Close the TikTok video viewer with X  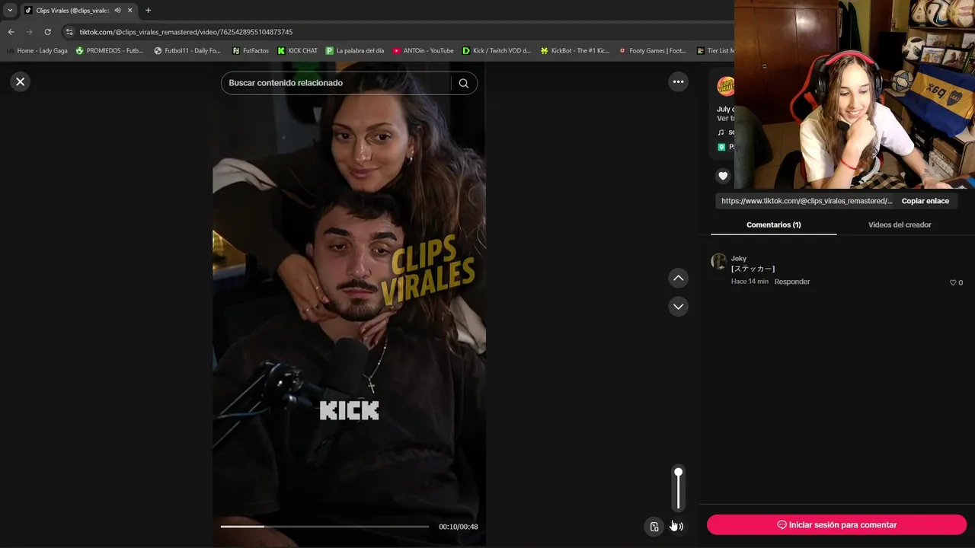21,81
